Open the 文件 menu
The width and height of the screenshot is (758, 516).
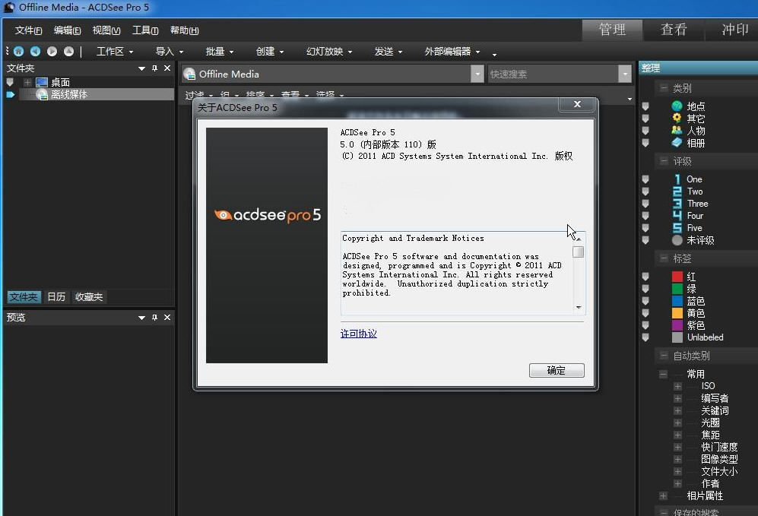pos(28,30)
